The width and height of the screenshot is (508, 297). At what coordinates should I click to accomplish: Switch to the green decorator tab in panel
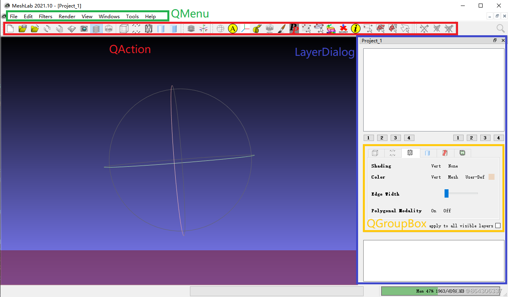pos(462,153)
